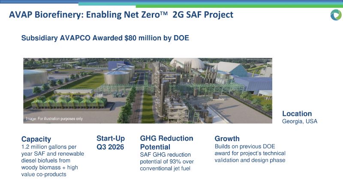Click the Capacity heading
The width and height of the screenshot is (343, 193).
point(36,139)
